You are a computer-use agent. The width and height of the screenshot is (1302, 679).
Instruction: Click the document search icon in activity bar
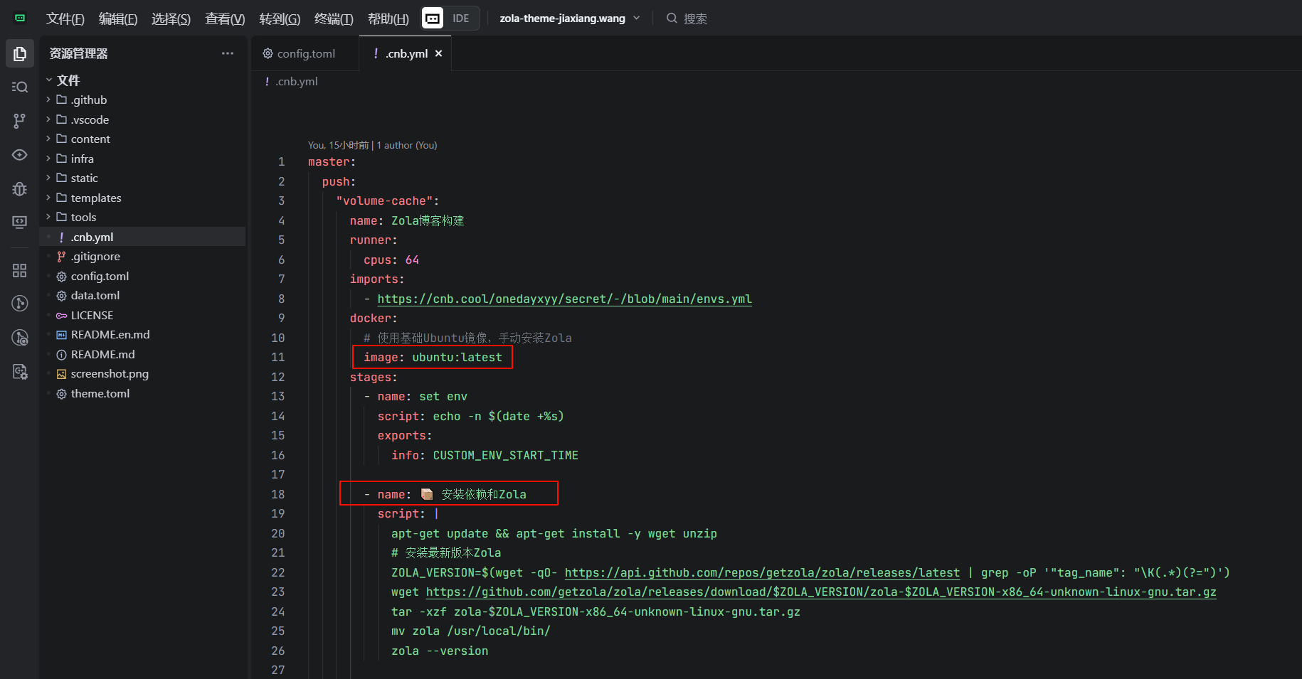tap(20, 338)
